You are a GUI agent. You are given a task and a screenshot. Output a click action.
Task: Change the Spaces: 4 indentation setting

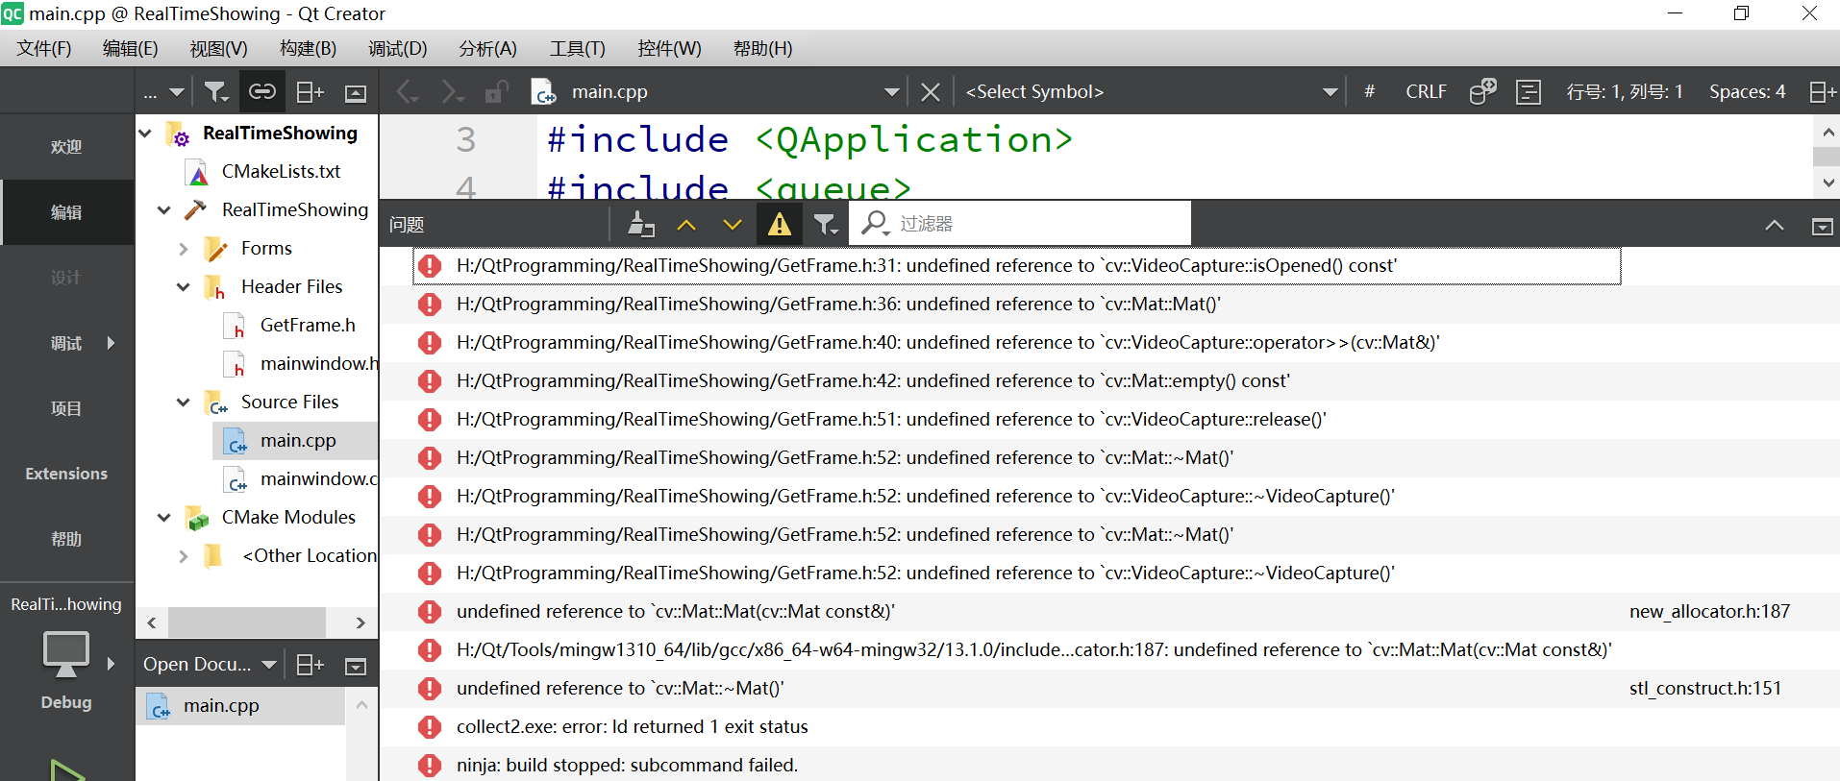[x=1747, y=92]
